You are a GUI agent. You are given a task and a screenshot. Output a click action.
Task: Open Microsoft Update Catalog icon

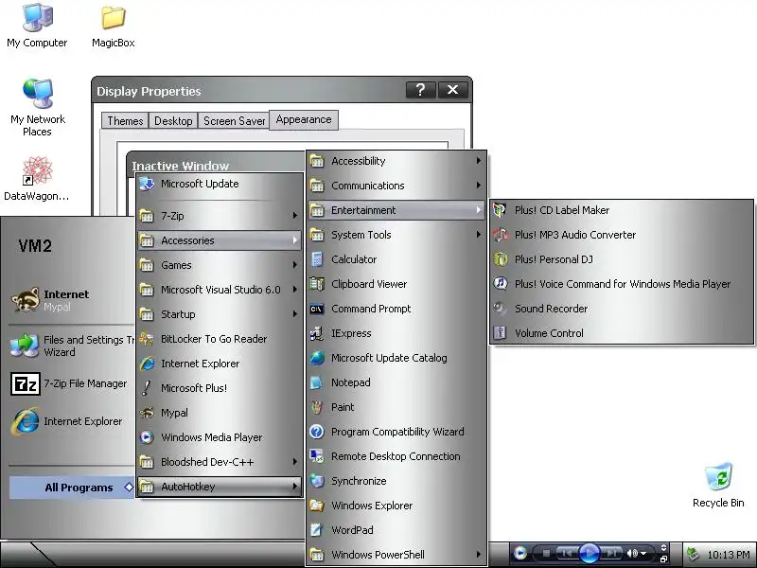317,358
